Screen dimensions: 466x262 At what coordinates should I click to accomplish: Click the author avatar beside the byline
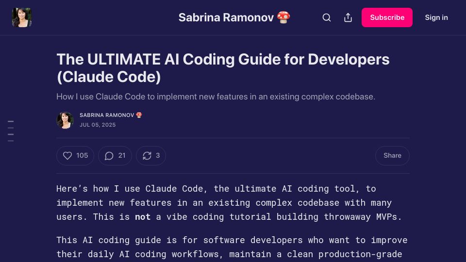(x=65, y=120)
